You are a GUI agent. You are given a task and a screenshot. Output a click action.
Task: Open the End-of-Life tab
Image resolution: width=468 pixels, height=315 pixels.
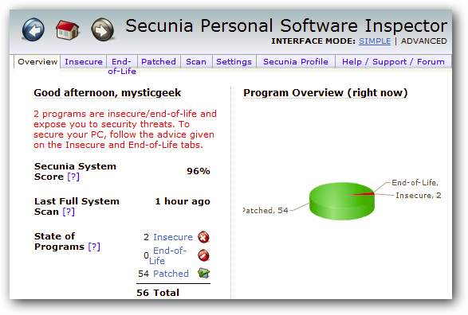tap(122, 66)
